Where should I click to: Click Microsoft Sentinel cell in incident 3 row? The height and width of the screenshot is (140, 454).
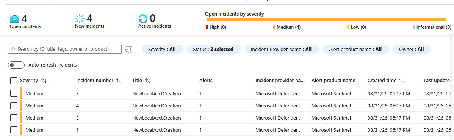click(331, 93)
